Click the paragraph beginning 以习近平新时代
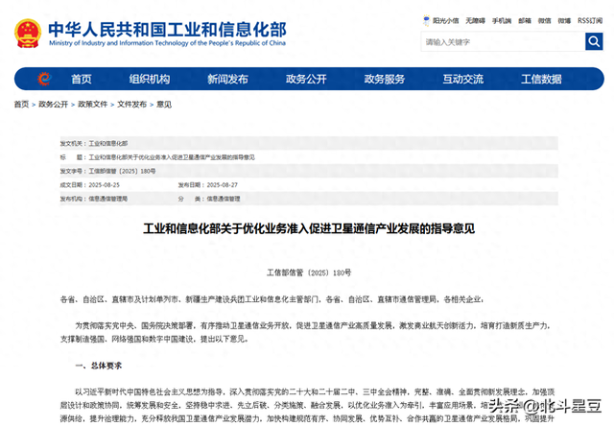614x426 pixels. (x=307, y=405)
